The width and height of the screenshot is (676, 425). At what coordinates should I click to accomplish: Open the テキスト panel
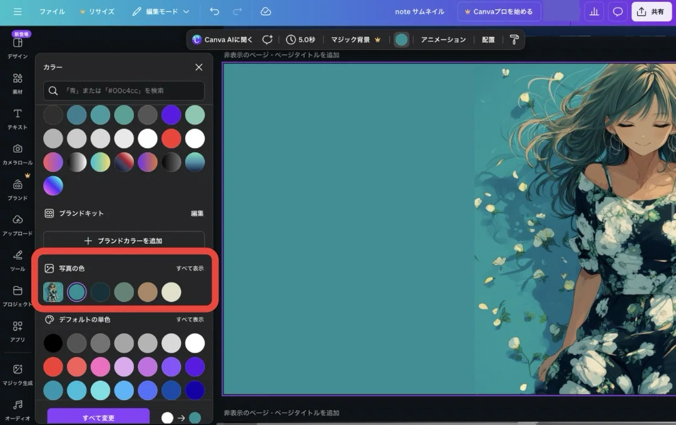coord(18,119)
